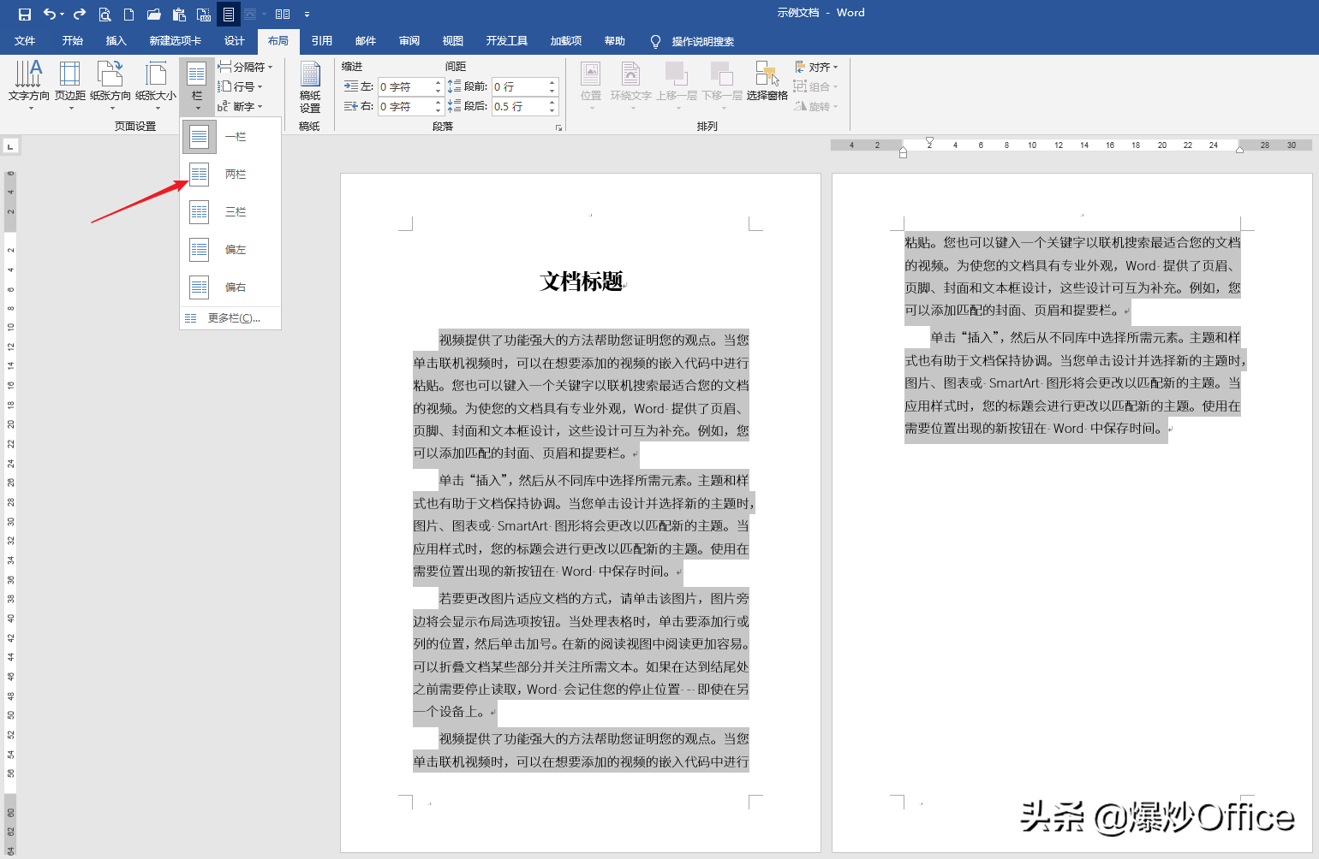This screenshot has height=859, width=1319.
Task: Choose the 三栏 three columns option
Action: point(230,212)
